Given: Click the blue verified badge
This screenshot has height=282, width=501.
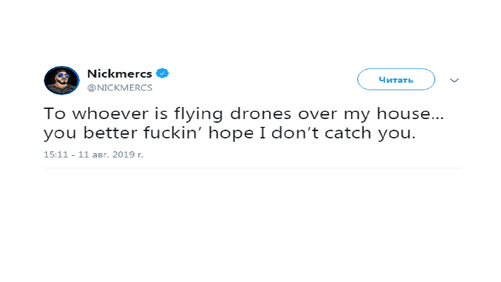Looking at the screenshot, I should tap(162, 74).
